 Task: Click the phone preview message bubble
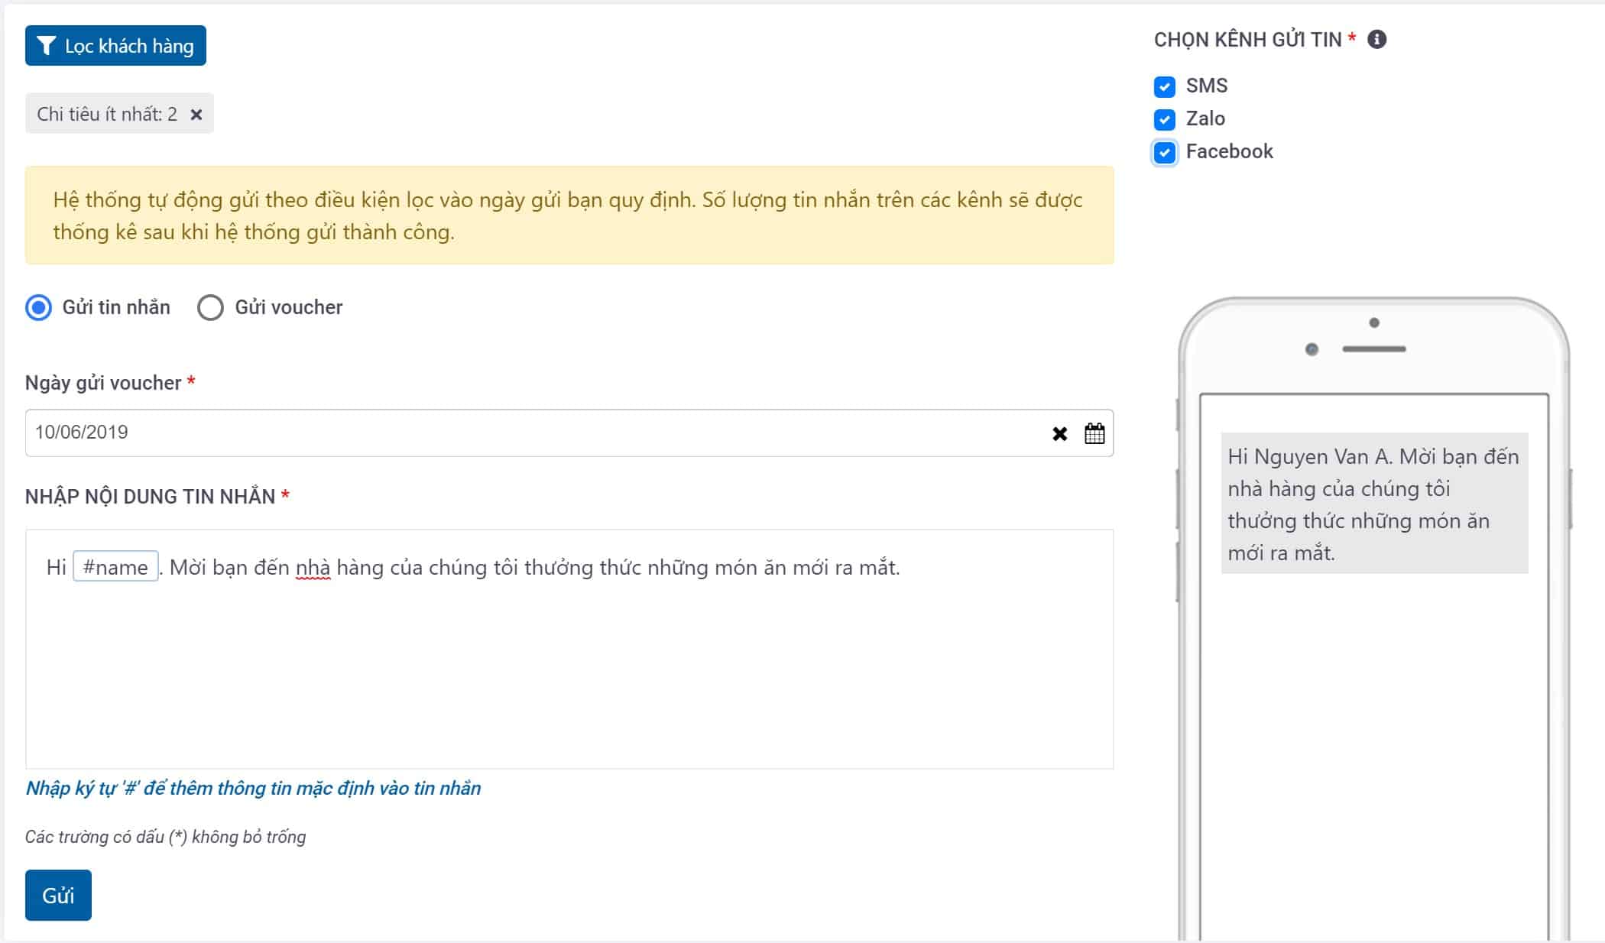1374,504
